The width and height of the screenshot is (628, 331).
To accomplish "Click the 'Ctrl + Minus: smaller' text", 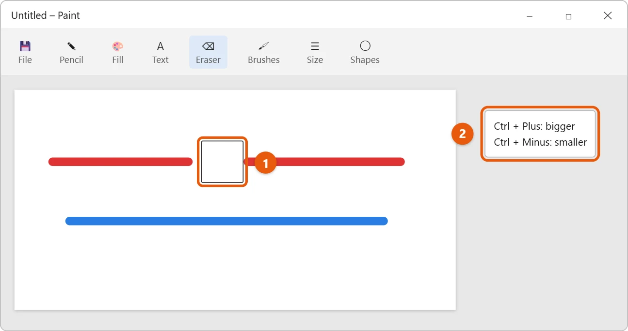I will coord(540,142).
